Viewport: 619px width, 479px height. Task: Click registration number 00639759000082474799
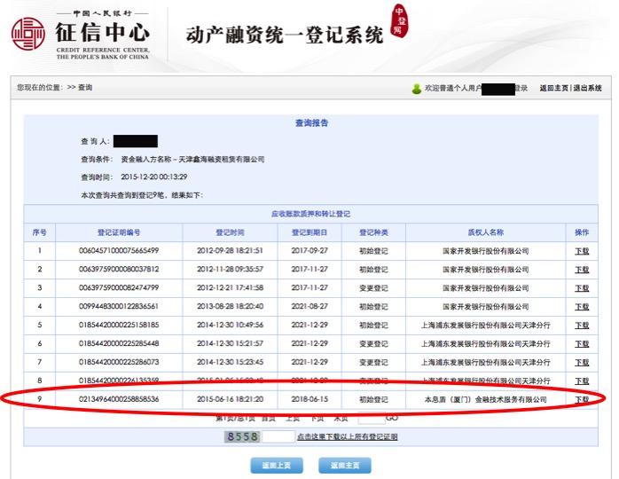[x=119, y=288]
